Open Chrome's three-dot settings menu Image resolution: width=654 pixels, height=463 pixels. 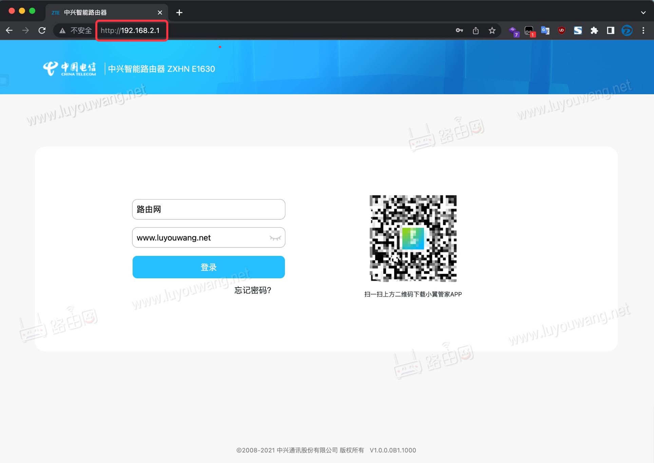click(643, 31)
